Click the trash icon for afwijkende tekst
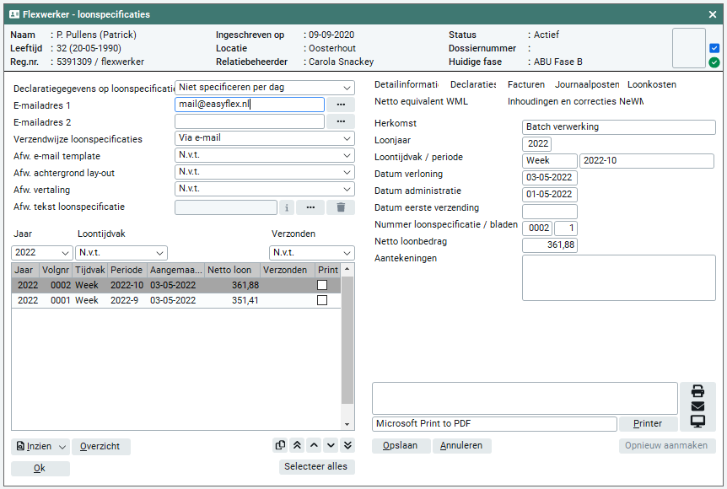The image size is (727, 489). 341,207
